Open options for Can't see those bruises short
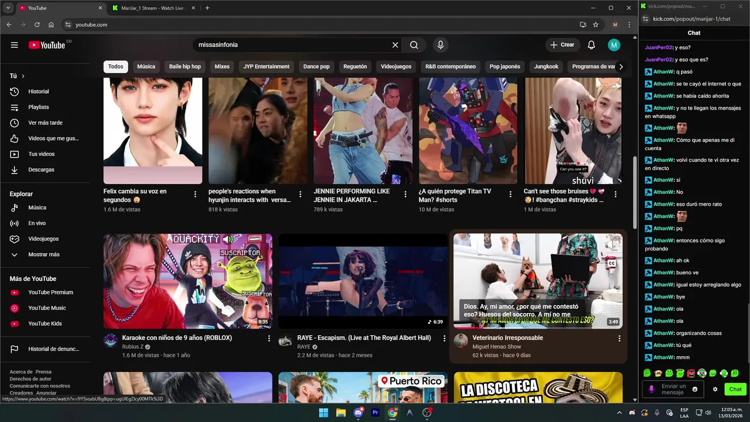Screen dimensions: 750x422 [615, 194]
